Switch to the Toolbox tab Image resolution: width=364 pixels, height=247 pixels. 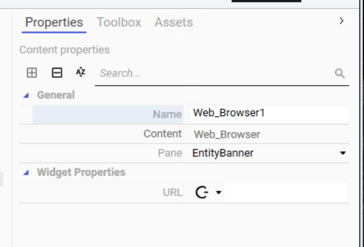coord(119,22)
